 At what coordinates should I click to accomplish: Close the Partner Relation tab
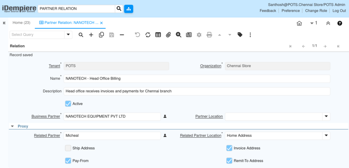[101, 23]
